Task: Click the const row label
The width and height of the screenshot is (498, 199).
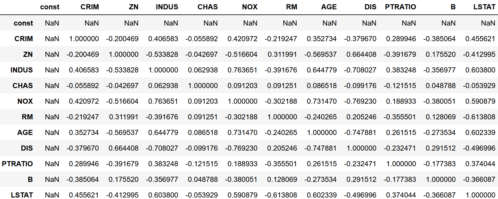Action: coord(23,23)
